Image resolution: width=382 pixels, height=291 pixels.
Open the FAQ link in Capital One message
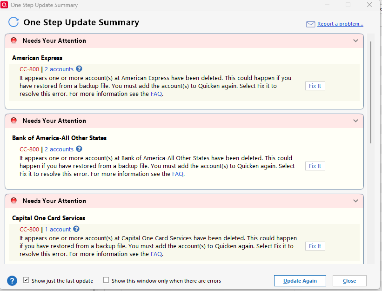coord(156,254)
